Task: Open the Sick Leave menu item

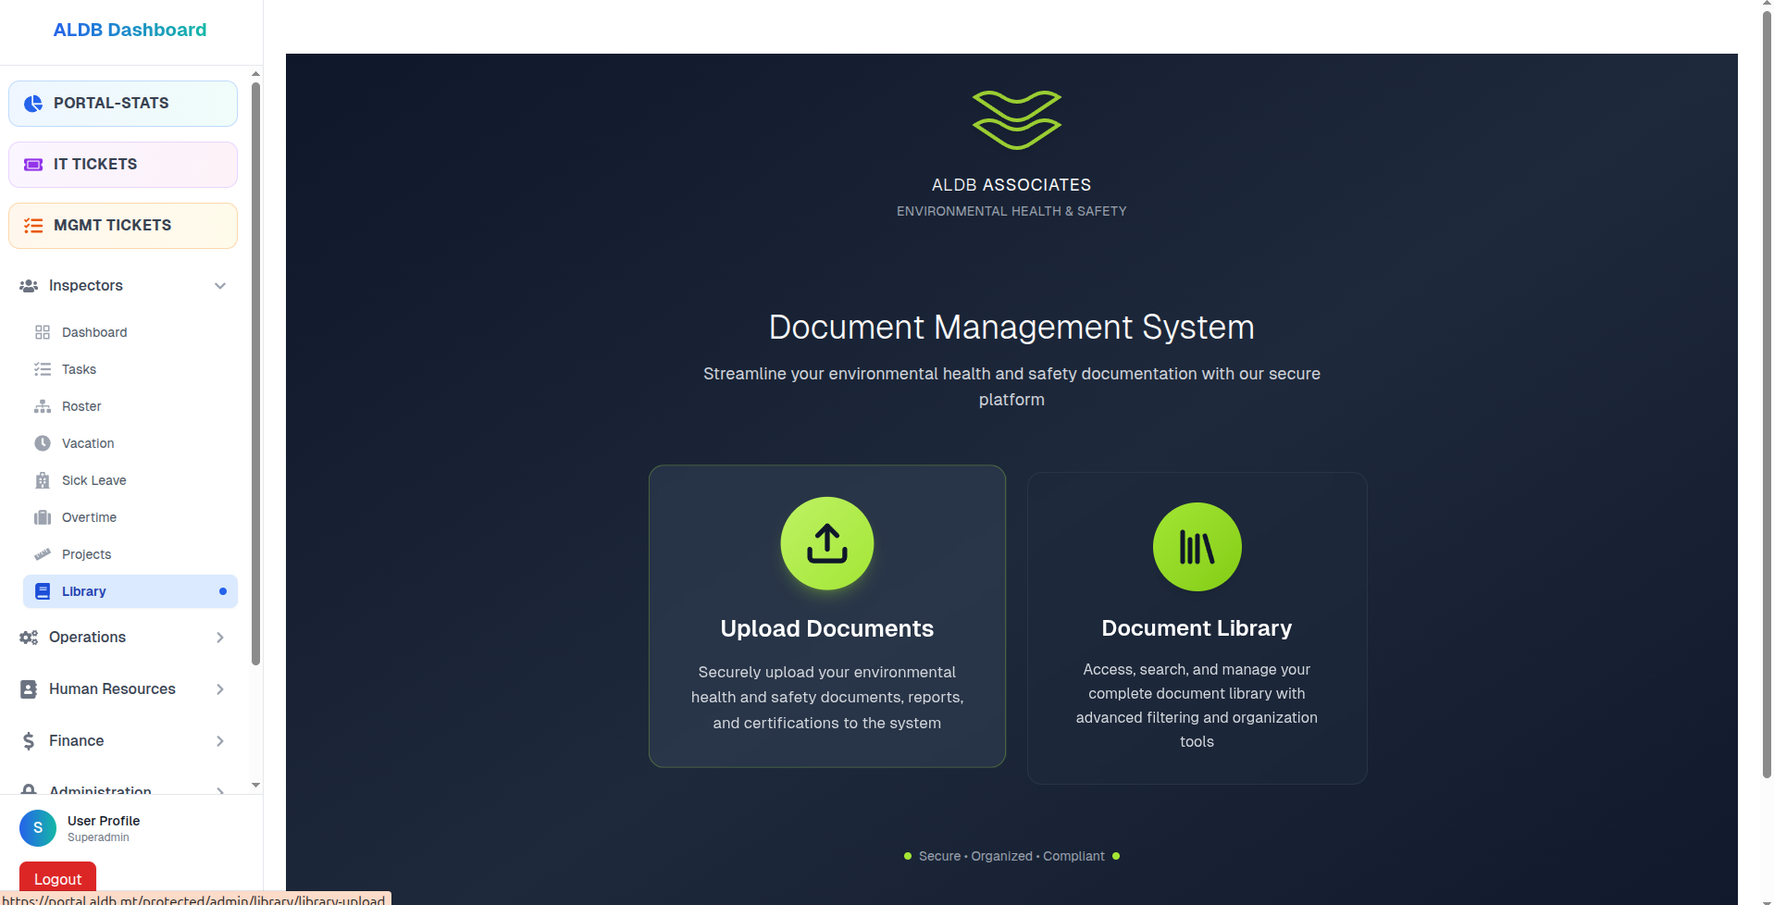Action: [93, 480]
